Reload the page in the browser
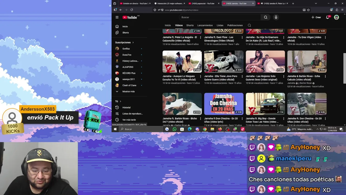This screenshot has width=346, height=195. (x=132, y=10)
